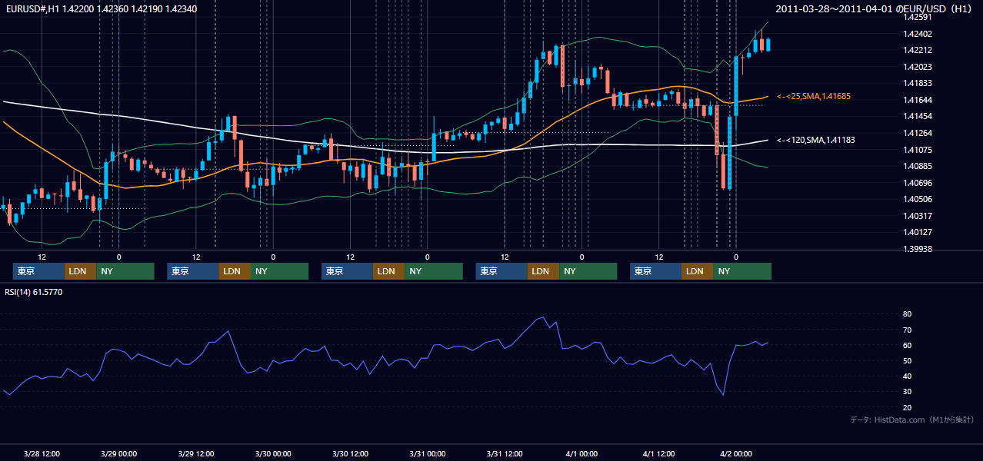Click price axis value 1.39938
Image resolution: width=983 pixels, height=461 pixels.
click(917, 249)
